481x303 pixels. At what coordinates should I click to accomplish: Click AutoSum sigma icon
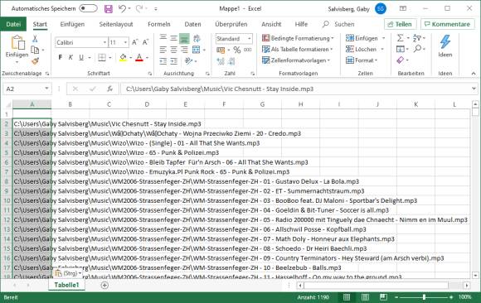pyautogui.click(x=400, y=38)
